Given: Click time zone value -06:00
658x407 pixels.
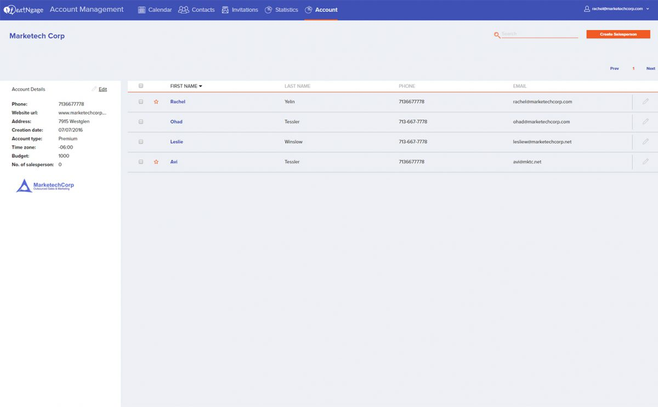Looking at the screenshot, I should pos(66,147).
